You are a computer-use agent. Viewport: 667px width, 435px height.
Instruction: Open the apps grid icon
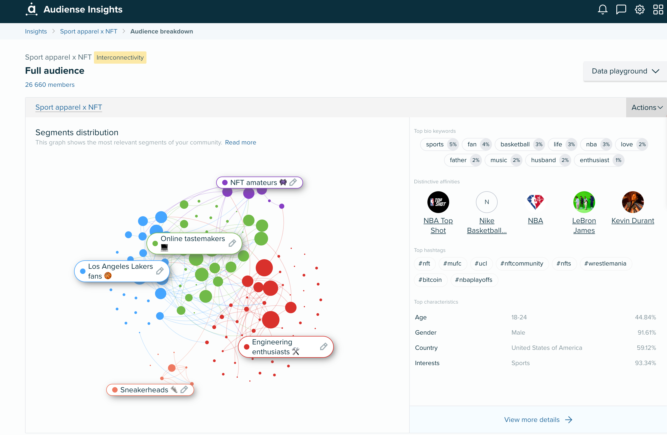658,10
